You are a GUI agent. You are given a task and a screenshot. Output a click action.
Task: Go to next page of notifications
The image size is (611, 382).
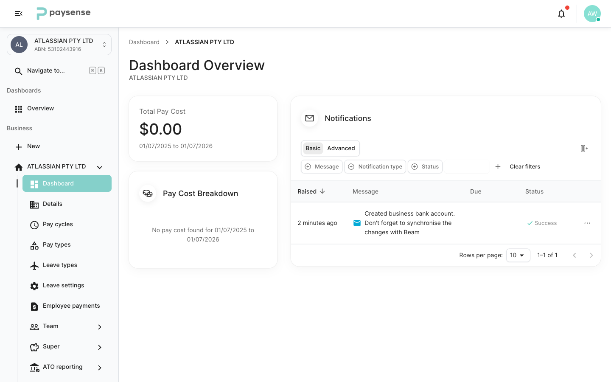591,255
